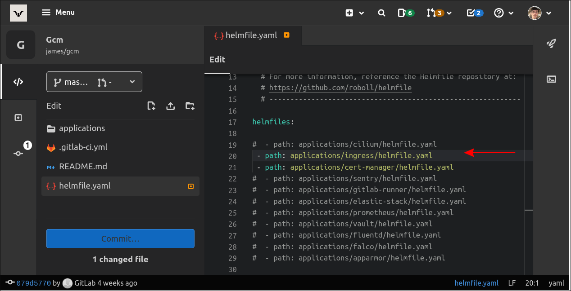Image resolution: width=571 pixels, height=291 pixels.
Task: Click the new directory icon
Action: click(x=190, y=106)
